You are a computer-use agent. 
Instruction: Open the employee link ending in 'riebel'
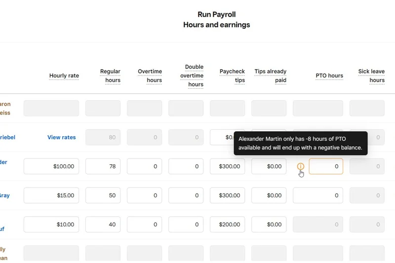[x=7, y=137]
